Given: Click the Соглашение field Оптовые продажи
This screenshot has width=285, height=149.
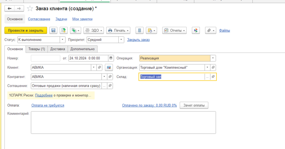Looking at the screenshot, I should pos(66,86).
